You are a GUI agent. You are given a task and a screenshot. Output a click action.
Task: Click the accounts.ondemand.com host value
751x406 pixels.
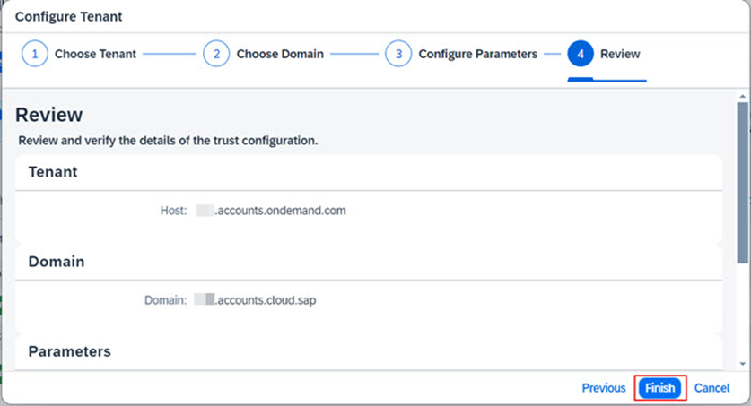pos(280,211)
